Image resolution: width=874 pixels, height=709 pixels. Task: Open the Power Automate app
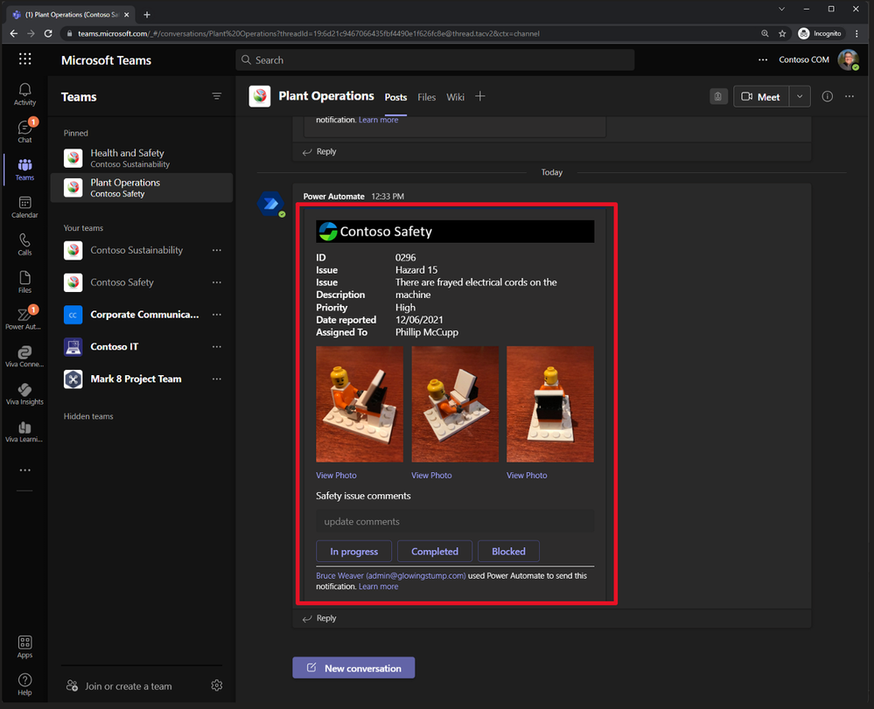click(x=24, y=318)
